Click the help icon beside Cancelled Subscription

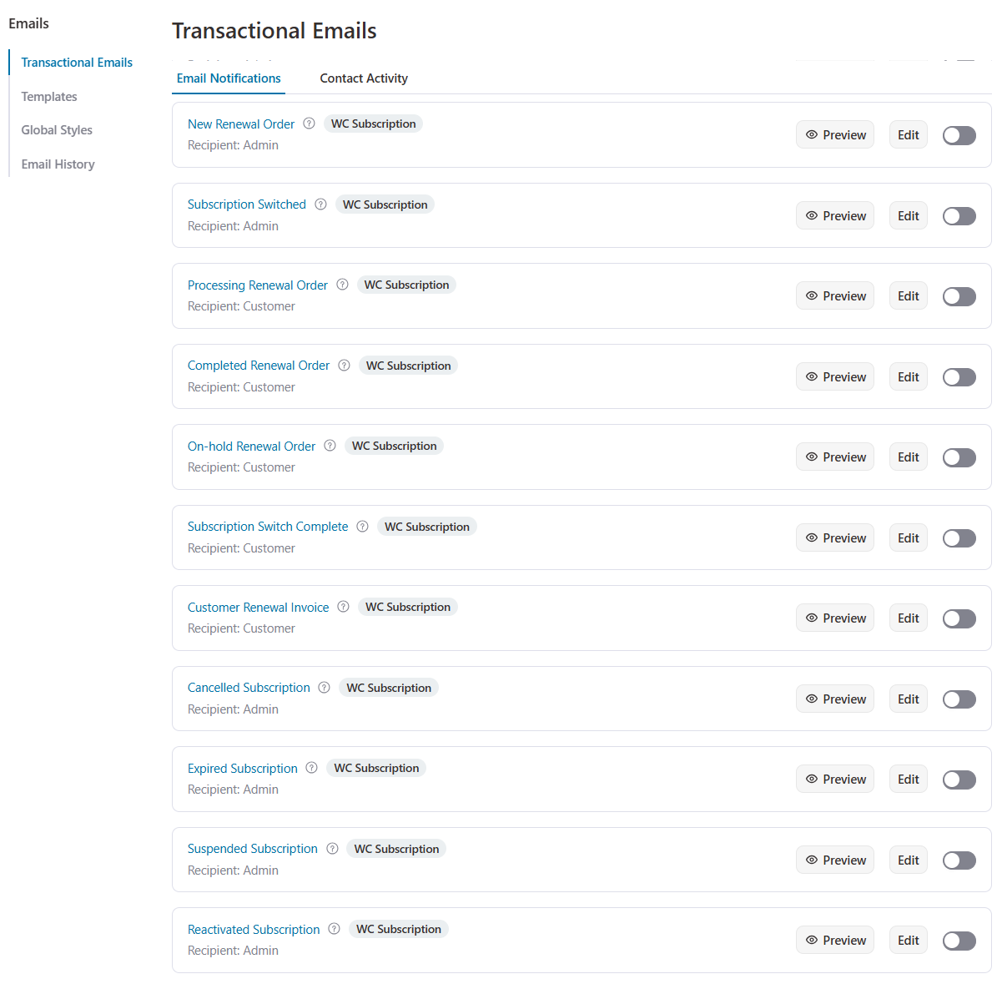coord(324,687)
